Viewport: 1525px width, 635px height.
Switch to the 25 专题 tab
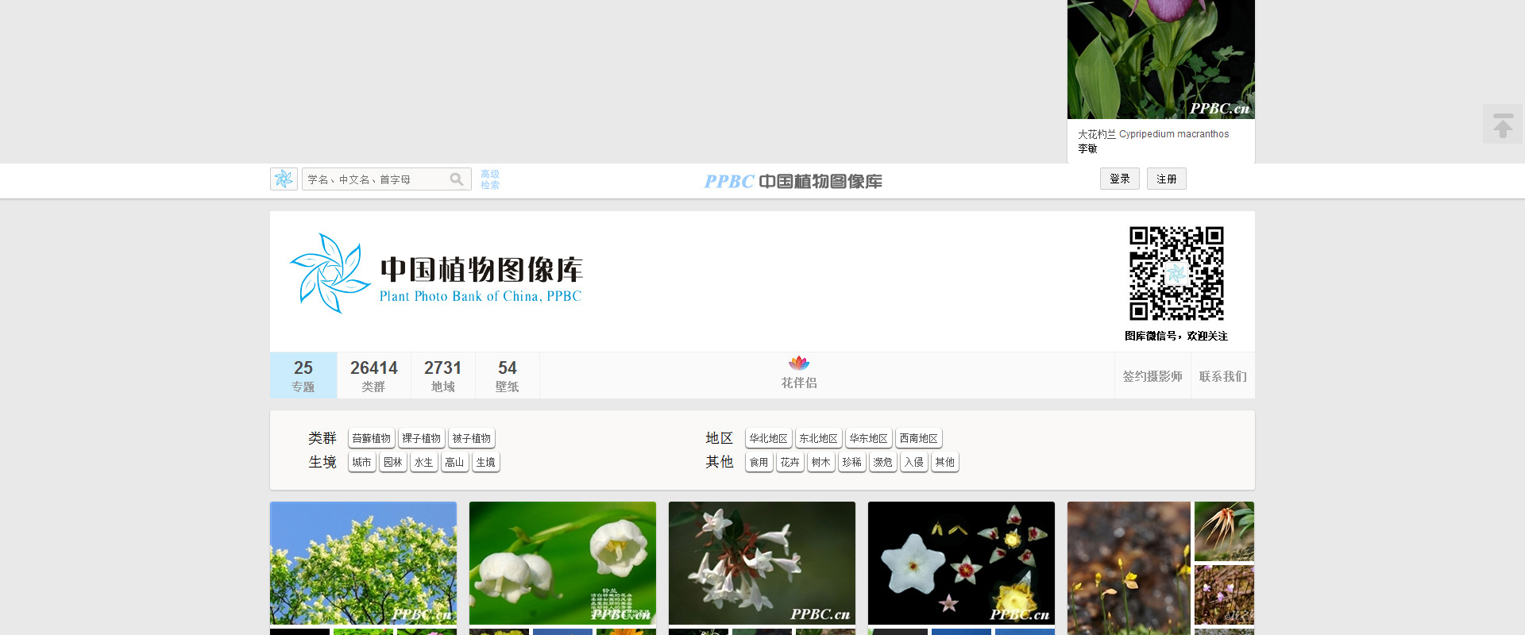pos(303,375)
